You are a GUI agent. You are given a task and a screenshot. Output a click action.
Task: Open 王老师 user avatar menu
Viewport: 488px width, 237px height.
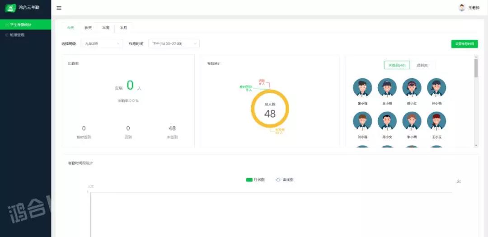(x=462, y=8)
